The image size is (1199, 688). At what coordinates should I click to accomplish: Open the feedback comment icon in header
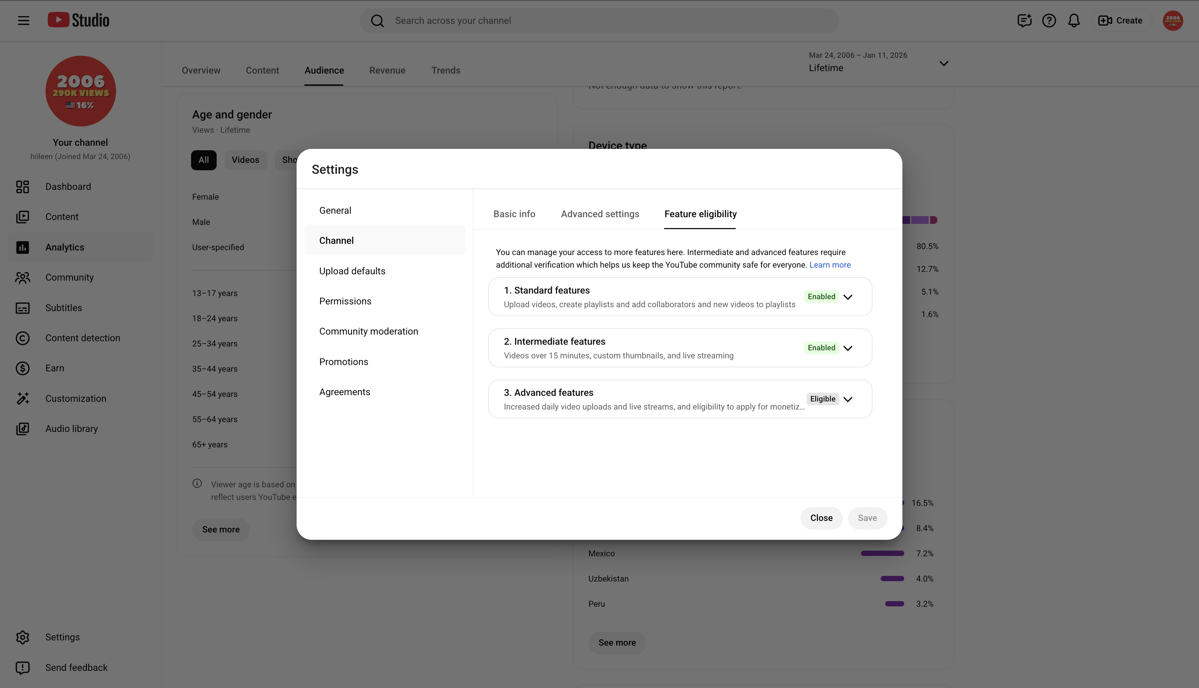point(1024,21)
